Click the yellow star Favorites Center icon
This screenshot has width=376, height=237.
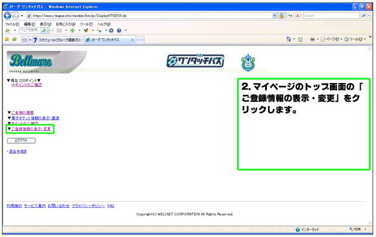7,39
